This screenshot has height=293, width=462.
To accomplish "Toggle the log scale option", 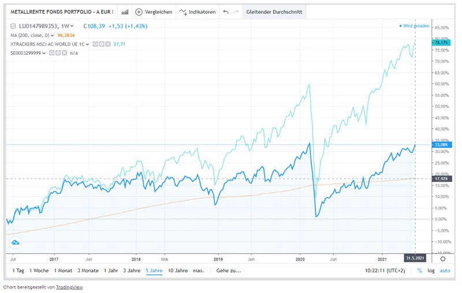I will (x=430, y=270).
